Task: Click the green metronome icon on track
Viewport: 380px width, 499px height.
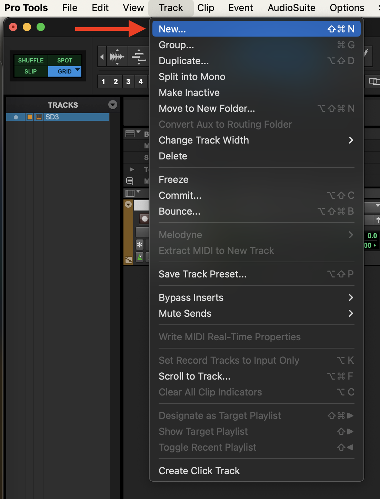Action: click(140, 257)
